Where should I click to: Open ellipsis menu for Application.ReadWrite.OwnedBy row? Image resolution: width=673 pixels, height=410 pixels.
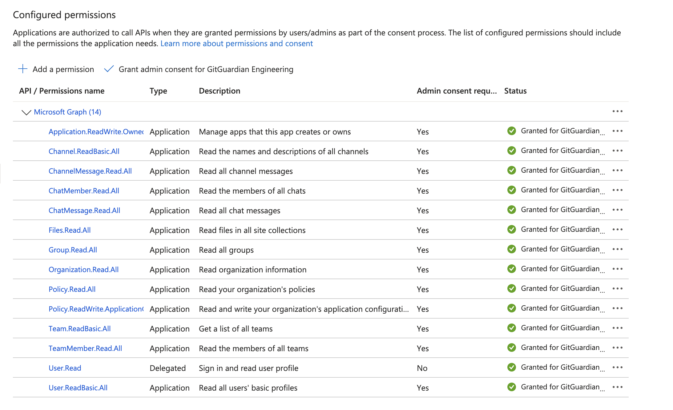pos(617,131)
